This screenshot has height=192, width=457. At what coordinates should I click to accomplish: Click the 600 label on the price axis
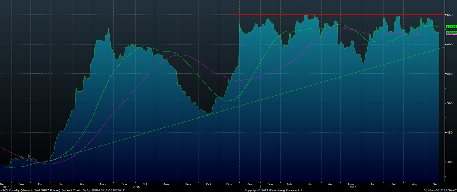450,44
